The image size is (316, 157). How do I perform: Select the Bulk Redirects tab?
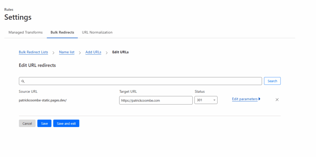point(62,32)
